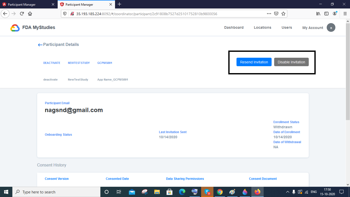Reload the page with the refresh icon
The width and height of the screenshot is (350, 197).
click(22, 14)
